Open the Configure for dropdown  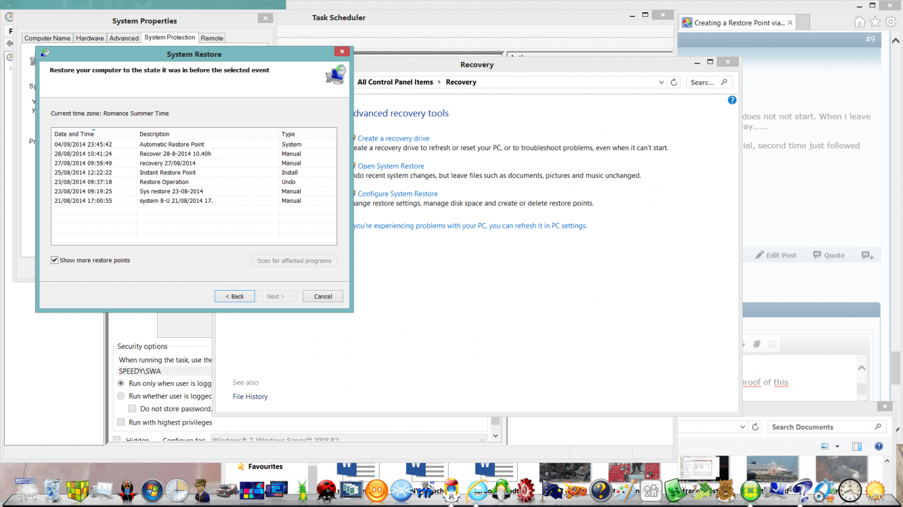pyautogui.click(x=482, y=439)
